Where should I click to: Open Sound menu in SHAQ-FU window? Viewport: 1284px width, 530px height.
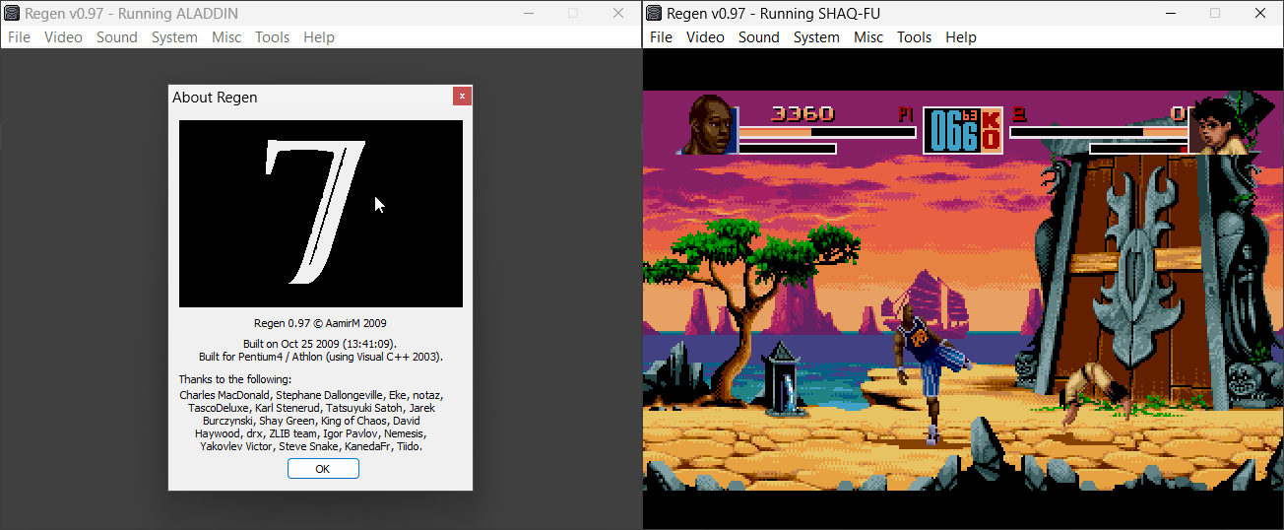tap(758, 37)
